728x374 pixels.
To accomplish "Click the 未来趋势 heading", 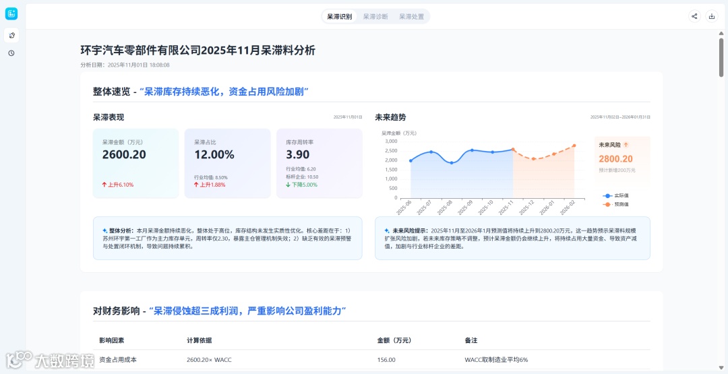I will coord(390,117).
